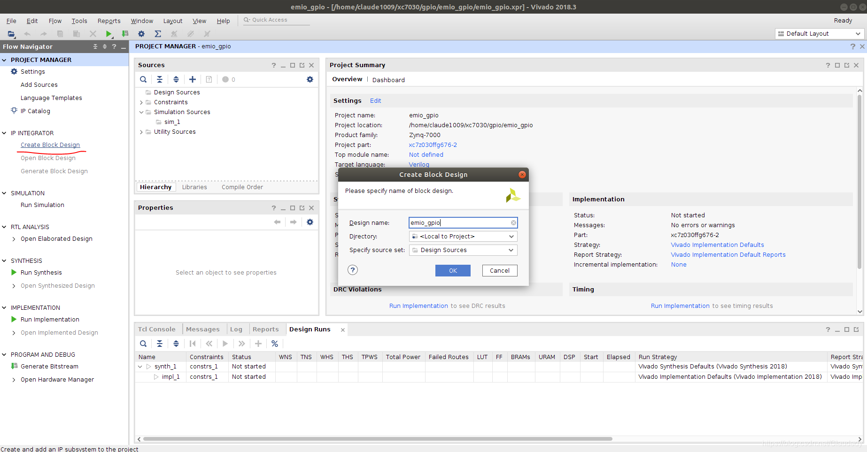Open project Settings gear in main toolbar

pyautogui.click(x=141, y=34)
